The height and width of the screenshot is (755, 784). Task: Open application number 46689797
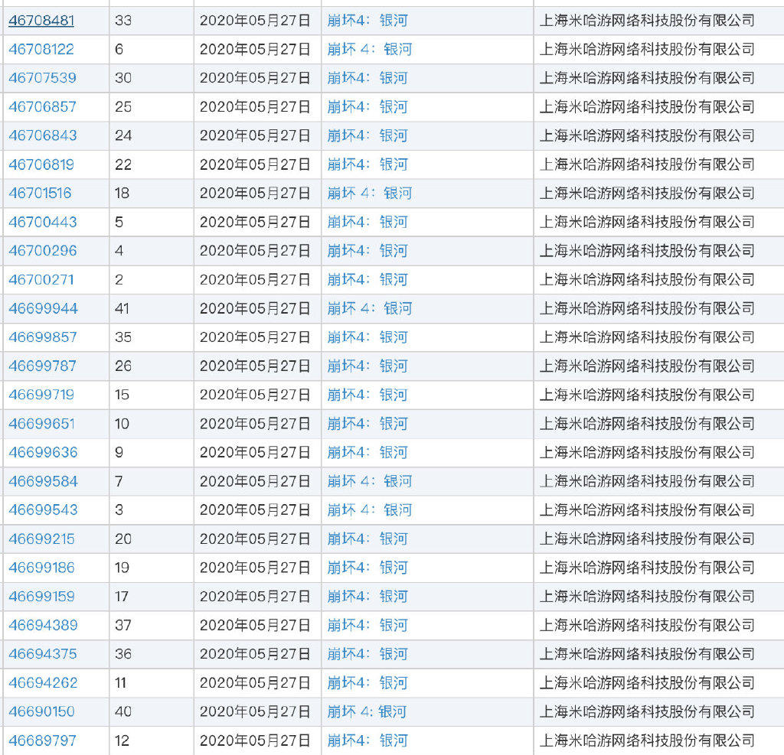(x=43, y=740)
